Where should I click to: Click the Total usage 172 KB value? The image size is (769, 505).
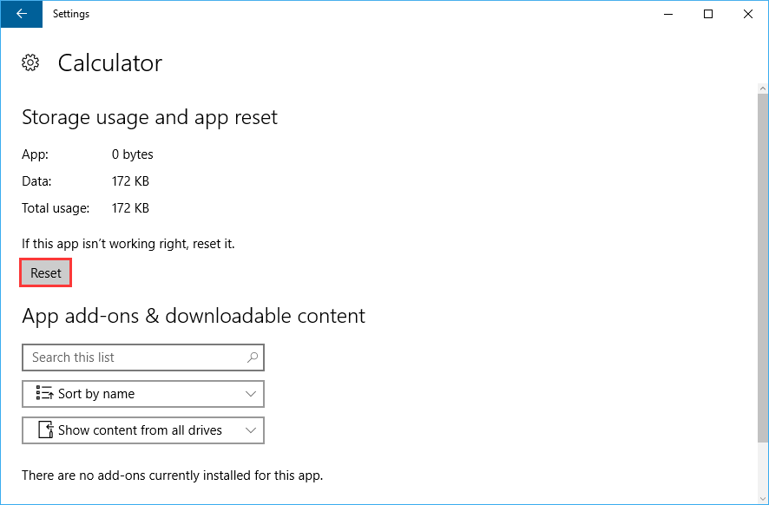130,208
